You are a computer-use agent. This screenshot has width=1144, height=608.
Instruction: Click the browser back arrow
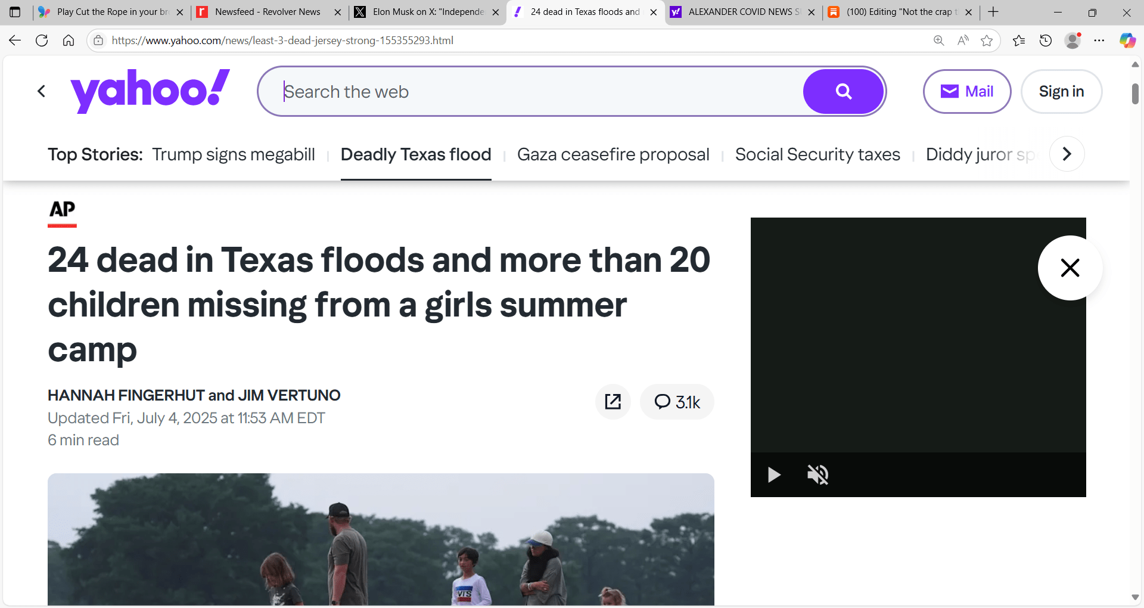click(15, 41)
